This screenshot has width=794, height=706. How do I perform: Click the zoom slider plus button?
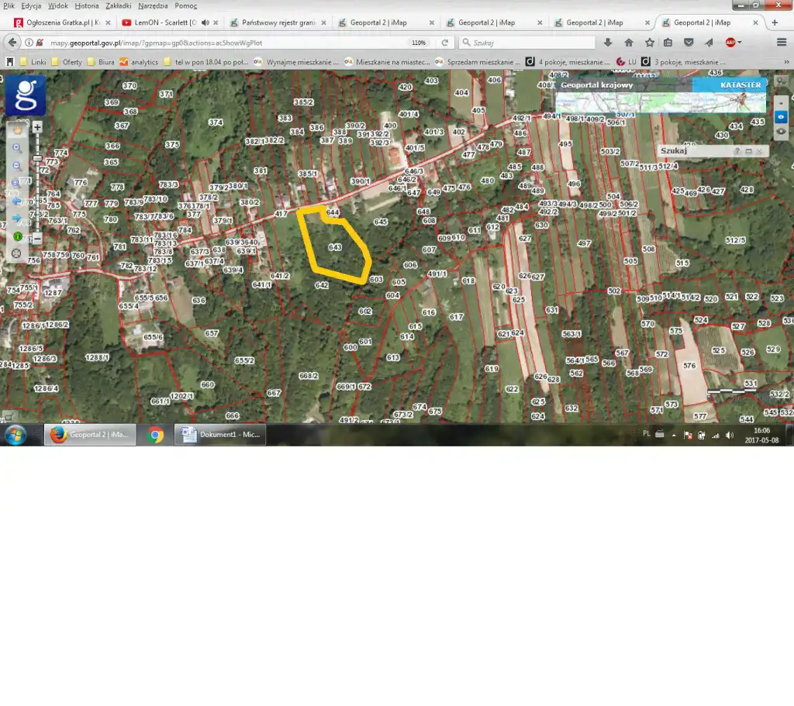[x=37, y=126]
